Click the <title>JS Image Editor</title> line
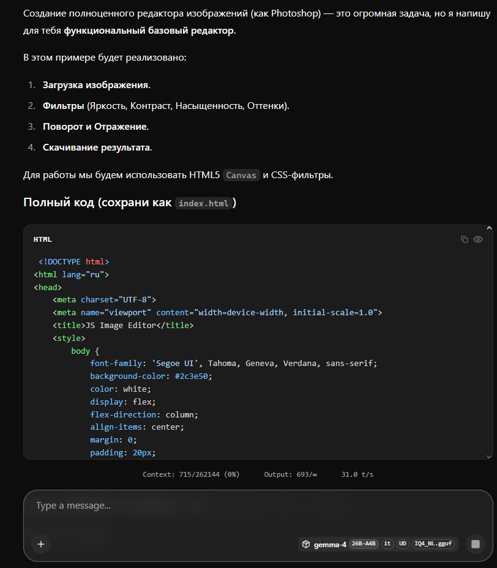The image size is (497, 568). click(123, 325)
